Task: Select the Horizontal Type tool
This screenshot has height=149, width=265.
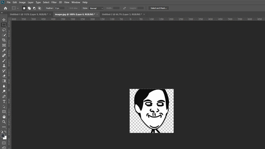Action: (x=4, y=101)
